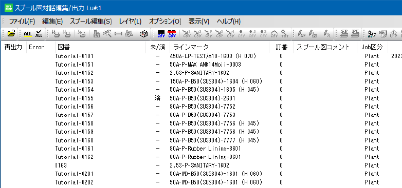Viewport: 402px width, 188px height.
Task: Click the yellow-underlined ALL select icon
Action: pos(28,34)
